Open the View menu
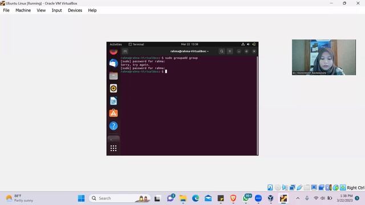This screenshot has width=365, height=205. point(41,10)
